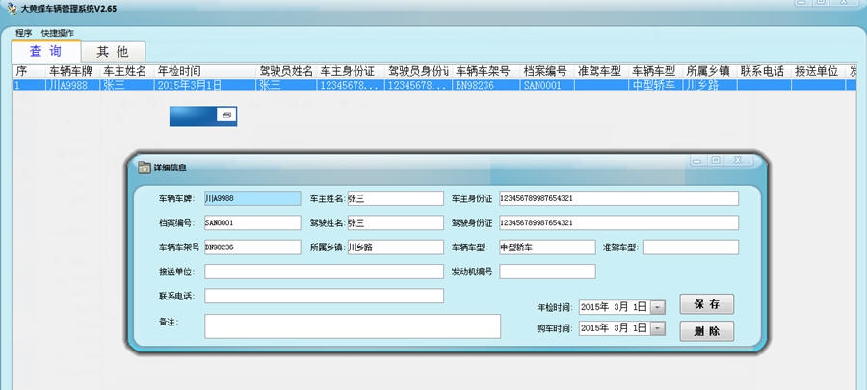This screenshot has width=867, height=390.
Task: Click the 所属乡镇 input field
Action: pos(395,247)
